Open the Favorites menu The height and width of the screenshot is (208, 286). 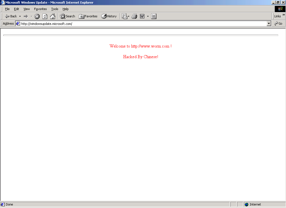40,9
